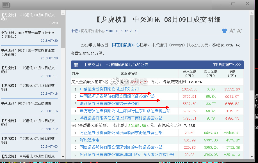Click the article pane scroll-down arrow

(x=252, y=157)
